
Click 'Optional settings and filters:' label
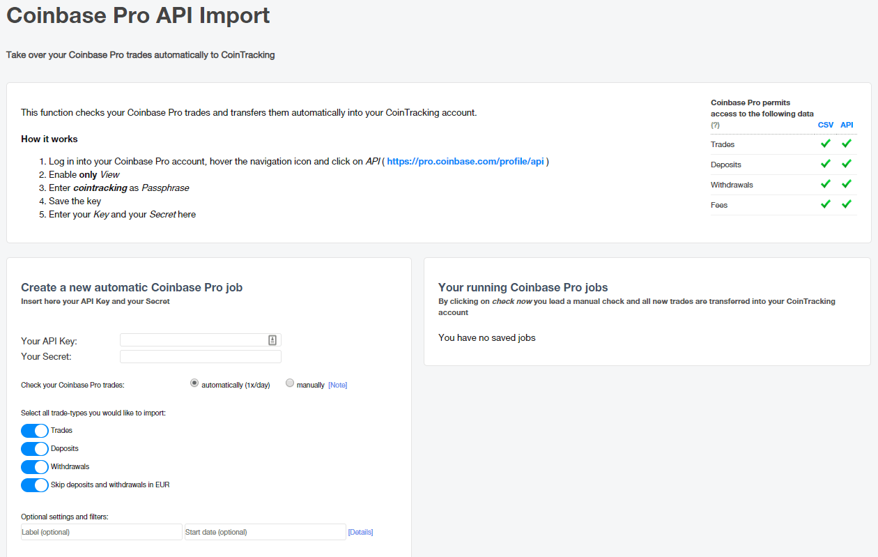pos(65,517)
